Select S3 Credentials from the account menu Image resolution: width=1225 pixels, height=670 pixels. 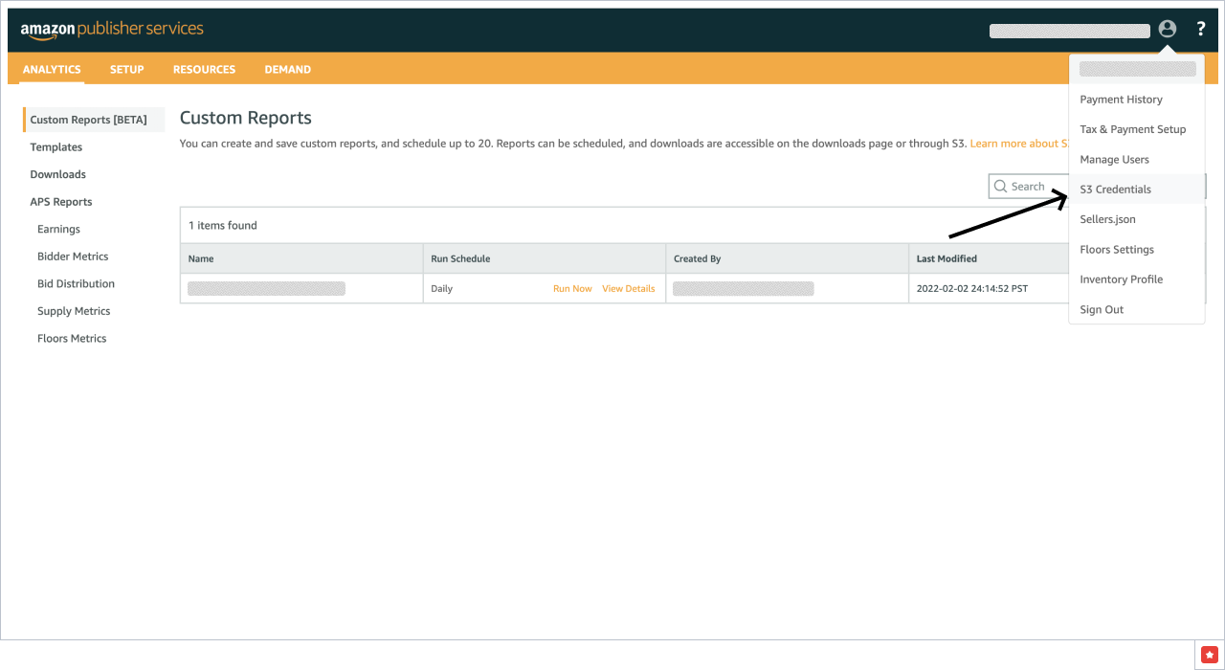click(x=1115, y=189)
